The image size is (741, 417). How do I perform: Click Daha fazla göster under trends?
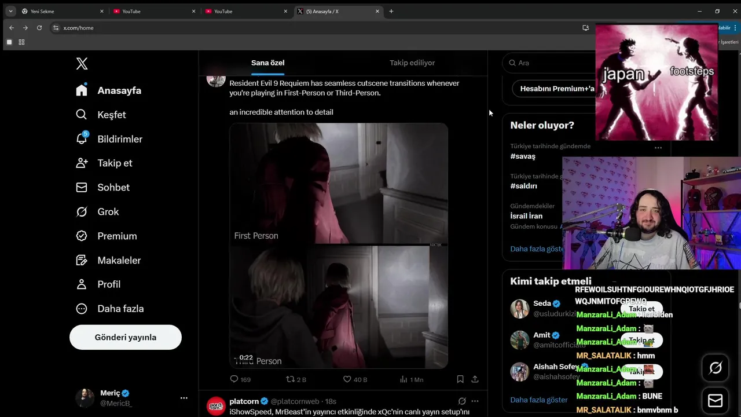coord(537,248)
